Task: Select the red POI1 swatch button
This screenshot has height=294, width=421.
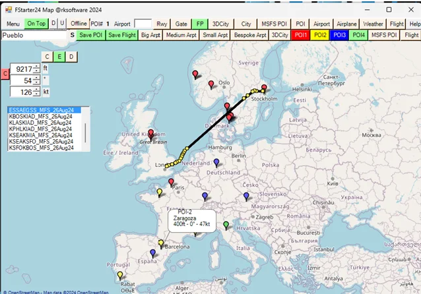Action: [x=300, y=35]
